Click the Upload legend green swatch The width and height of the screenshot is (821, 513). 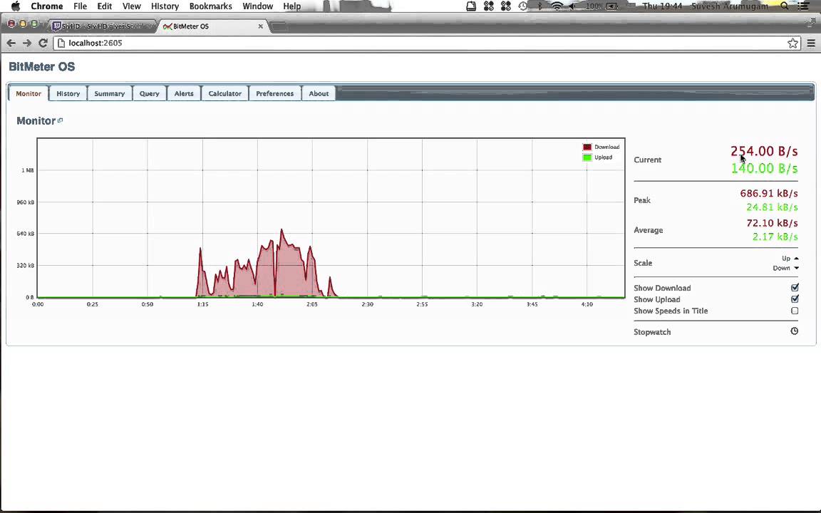click(x=587, y=157)
